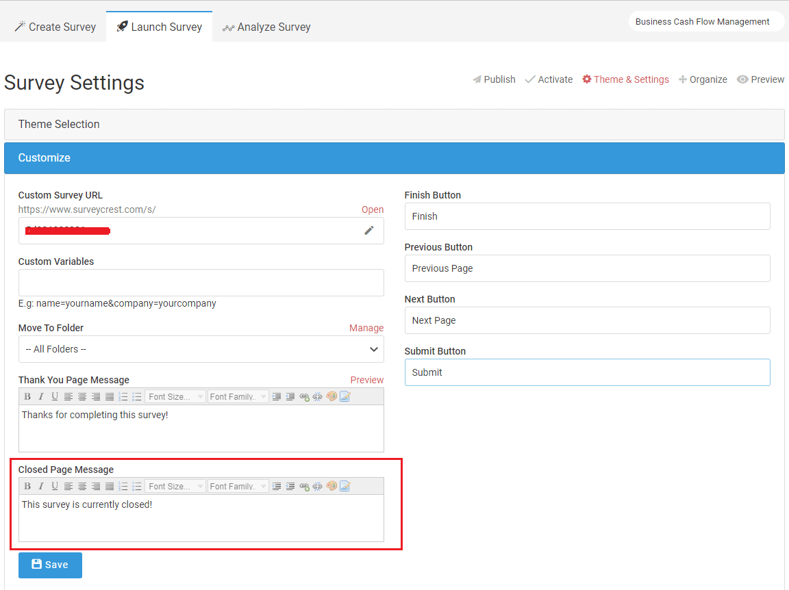Screen dimensions: 789x590
Task: Center text in Closed Page Message toolbar
Action: [x=82, y=487]
